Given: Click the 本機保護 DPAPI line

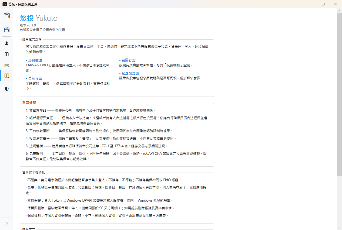Looking at the screenshot, I should [99, 201].
